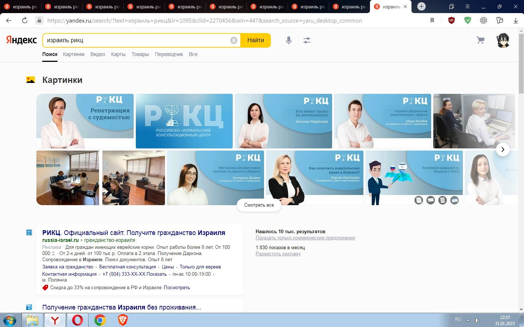This screenshot has width=524, height=327.
Task: Open site security info via the lock icon
Action: [39, 20]
